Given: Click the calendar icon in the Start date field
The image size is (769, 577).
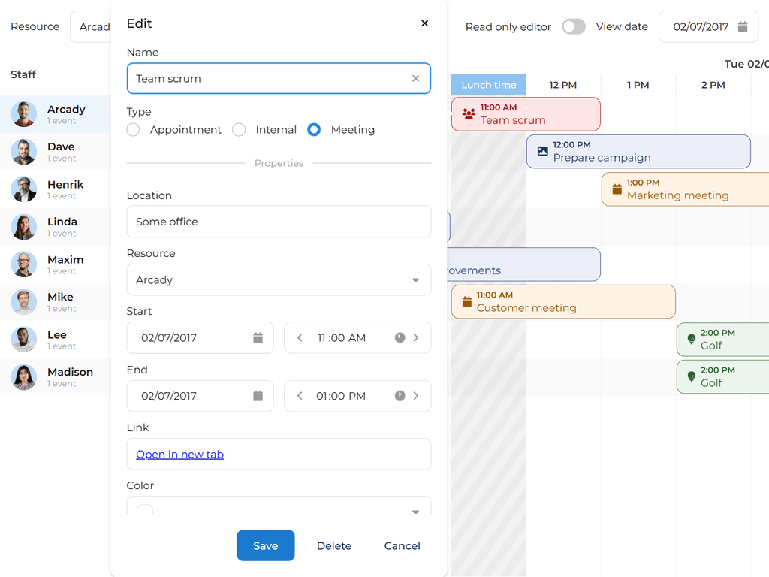Looking at the screenshot, I should [259, 337].
